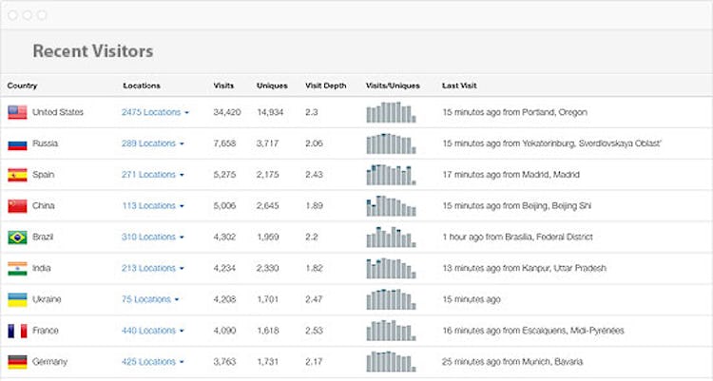Click the United States visits bar chart
Image resolution: width=713 pixels, height=381 pixels.
tap(391, 112)
